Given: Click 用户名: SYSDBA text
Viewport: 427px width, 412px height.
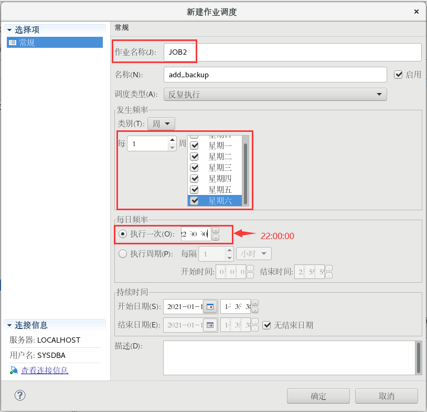Looking at the screenshot, I should coord(38,355).
